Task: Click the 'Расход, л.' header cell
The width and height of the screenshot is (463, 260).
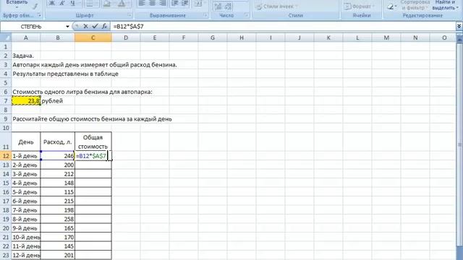Action: 58,142
